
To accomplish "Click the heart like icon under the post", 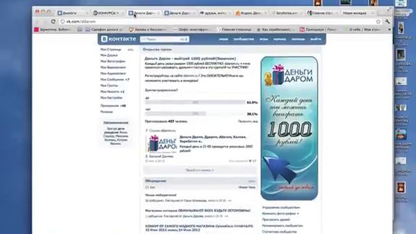I will tap(250, 161).
